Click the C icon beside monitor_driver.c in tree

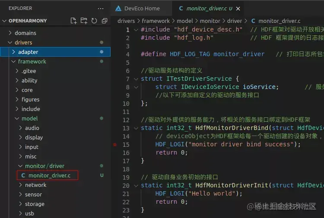(x=23, y=175)
